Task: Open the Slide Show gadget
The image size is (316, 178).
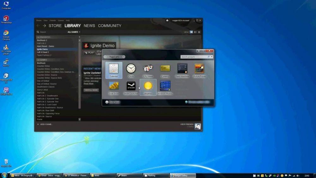Action: 114,88
